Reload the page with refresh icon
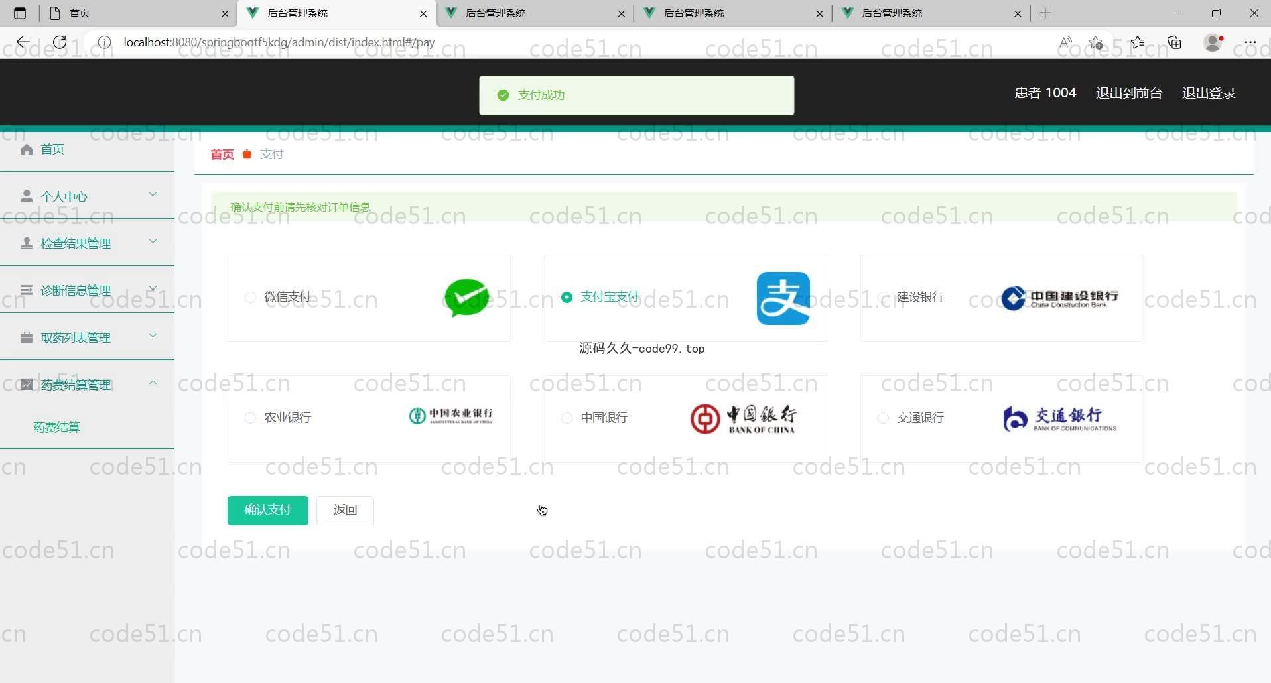Viewport: 1271px width, 683px height. (60, 42)
